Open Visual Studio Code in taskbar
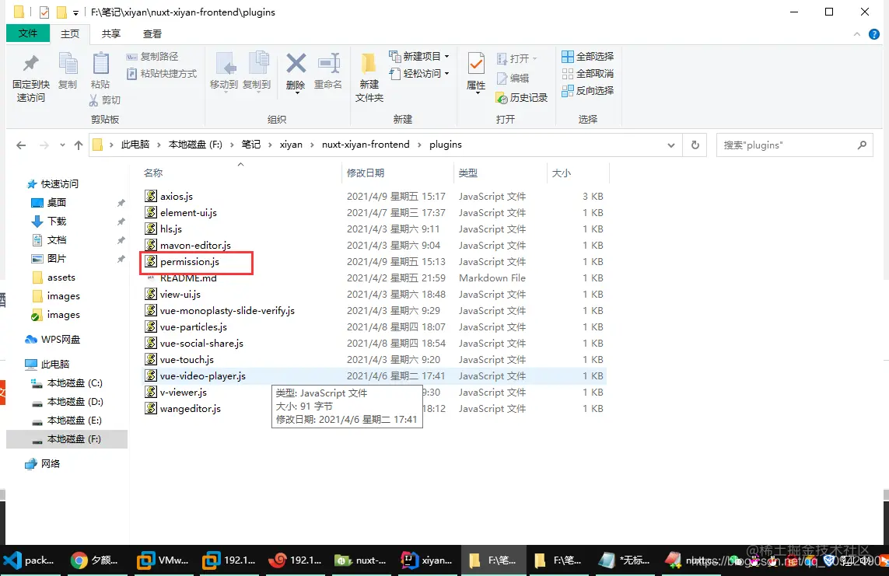 (29, 560)
